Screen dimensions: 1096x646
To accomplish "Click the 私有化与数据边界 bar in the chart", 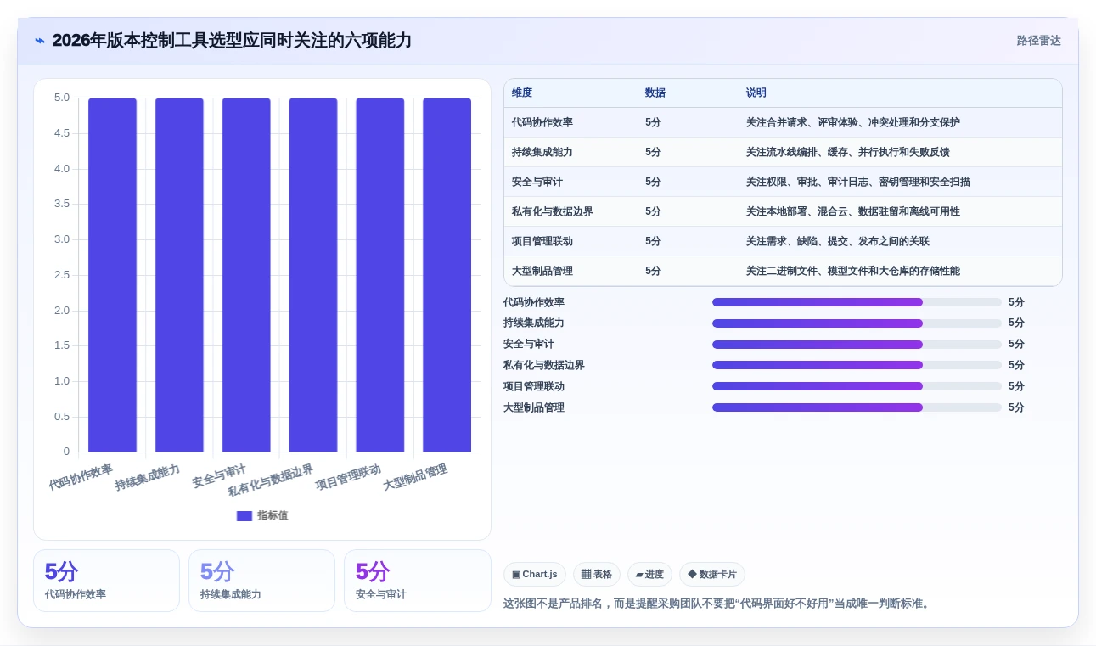I will (313, 274).
